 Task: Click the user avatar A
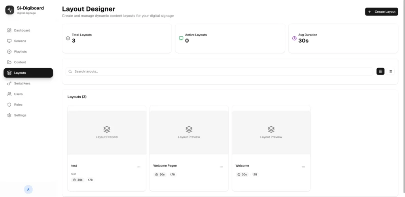click(x=28, y=189)
